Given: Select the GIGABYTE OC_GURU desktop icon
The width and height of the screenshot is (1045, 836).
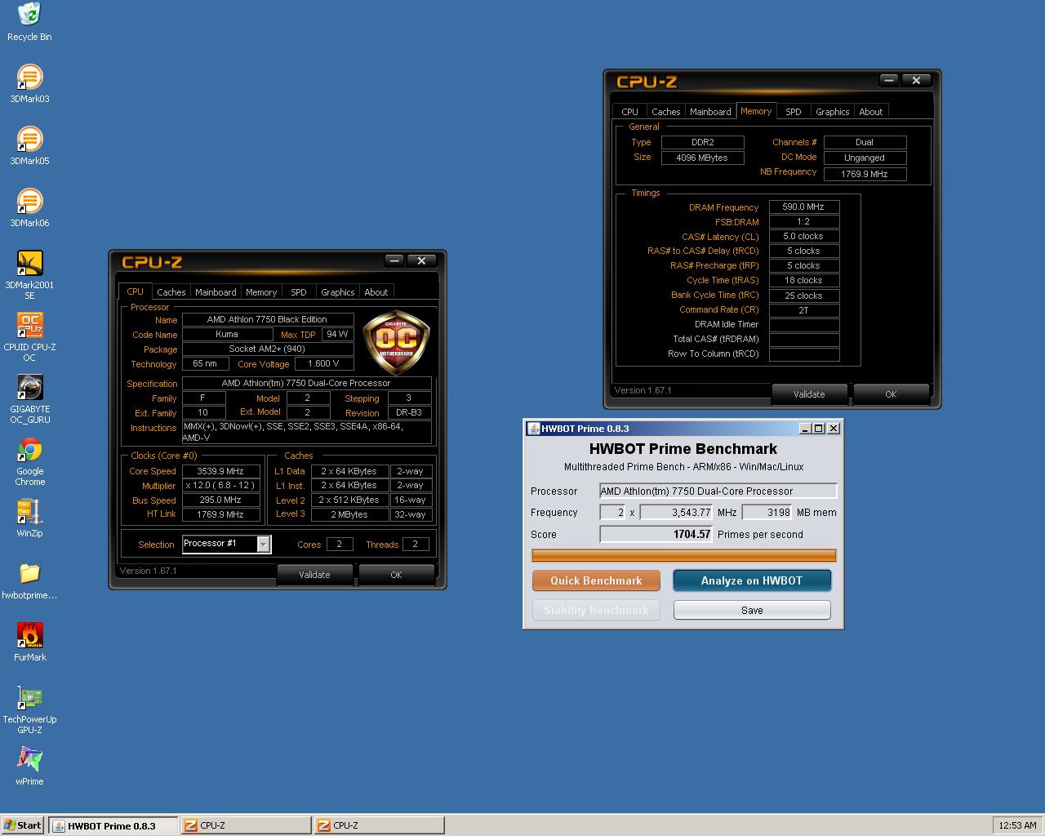Looking at the screenshot, I should coord(29,399).
